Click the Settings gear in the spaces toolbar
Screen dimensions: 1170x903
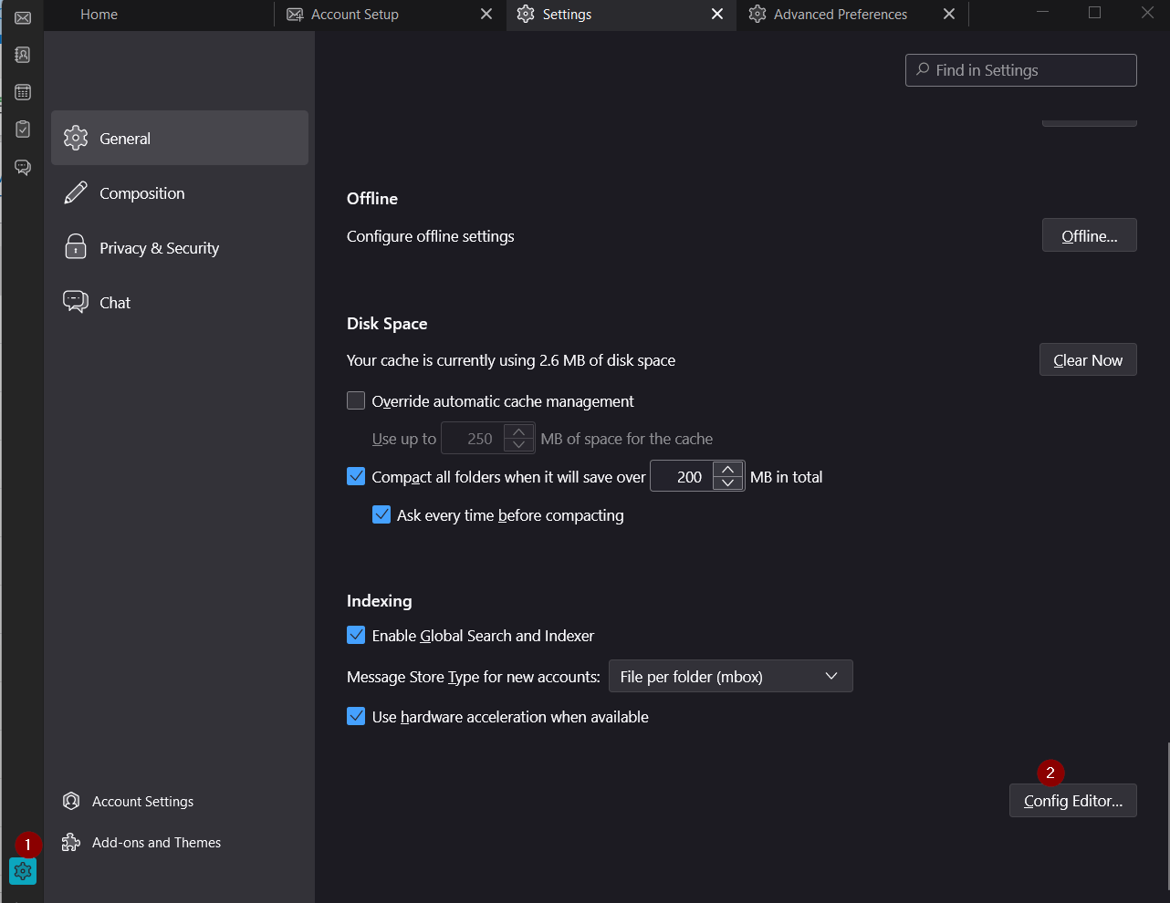click(23, 871)
